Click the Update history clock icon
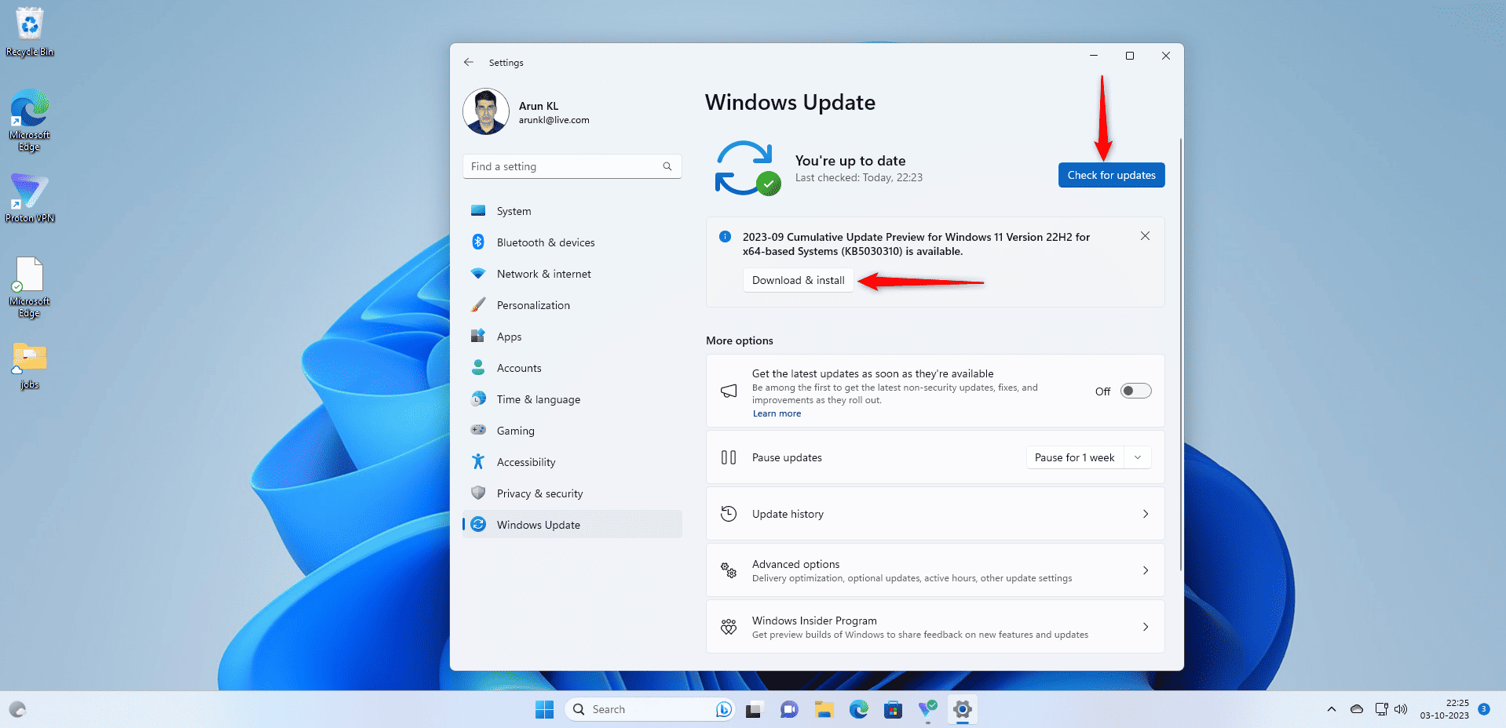1506x728 pixels. tap(729, 514)
